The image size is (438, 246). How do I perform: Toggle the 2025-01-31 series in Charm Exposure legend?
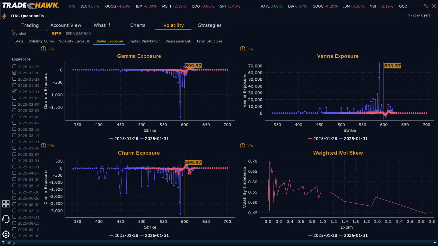(154, 236)
